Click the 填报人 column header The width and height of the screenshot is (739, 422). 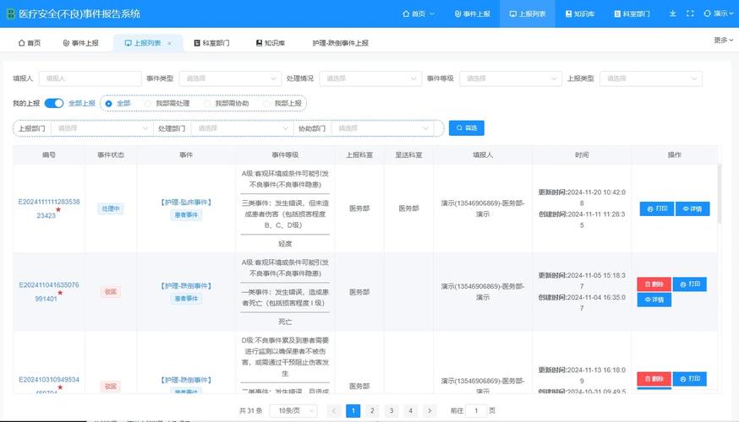tap(483, 154)
